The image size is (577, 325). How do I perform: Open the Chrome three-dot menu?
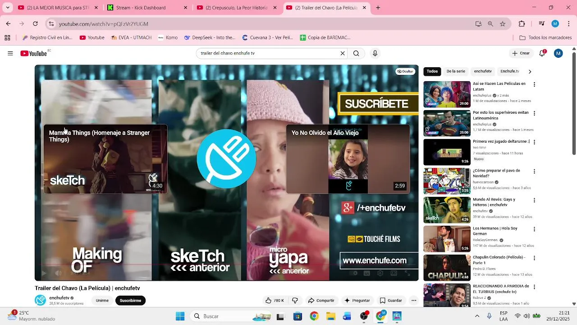(568, 24)
